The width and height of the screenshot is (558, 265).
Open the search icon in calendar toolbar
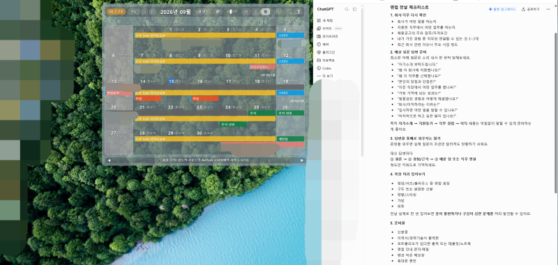tap(278, 12)
